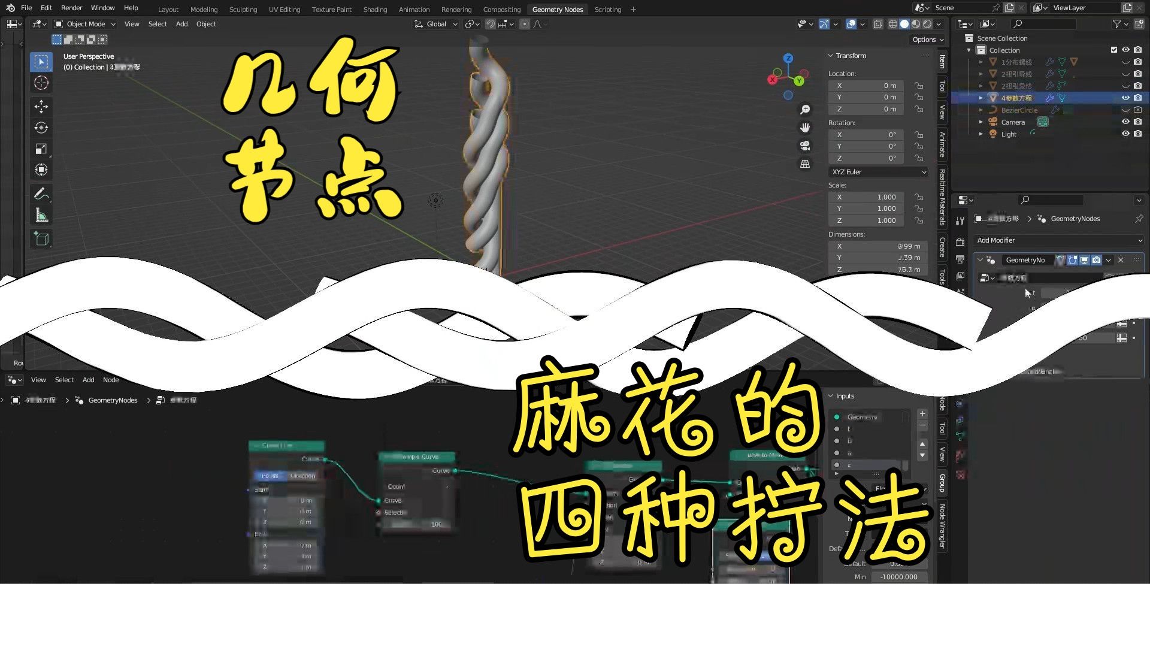The height and width of the screenshot is (647, 1150).
Task: Select the Move tool in toolbar
Action: pos(41,104)
